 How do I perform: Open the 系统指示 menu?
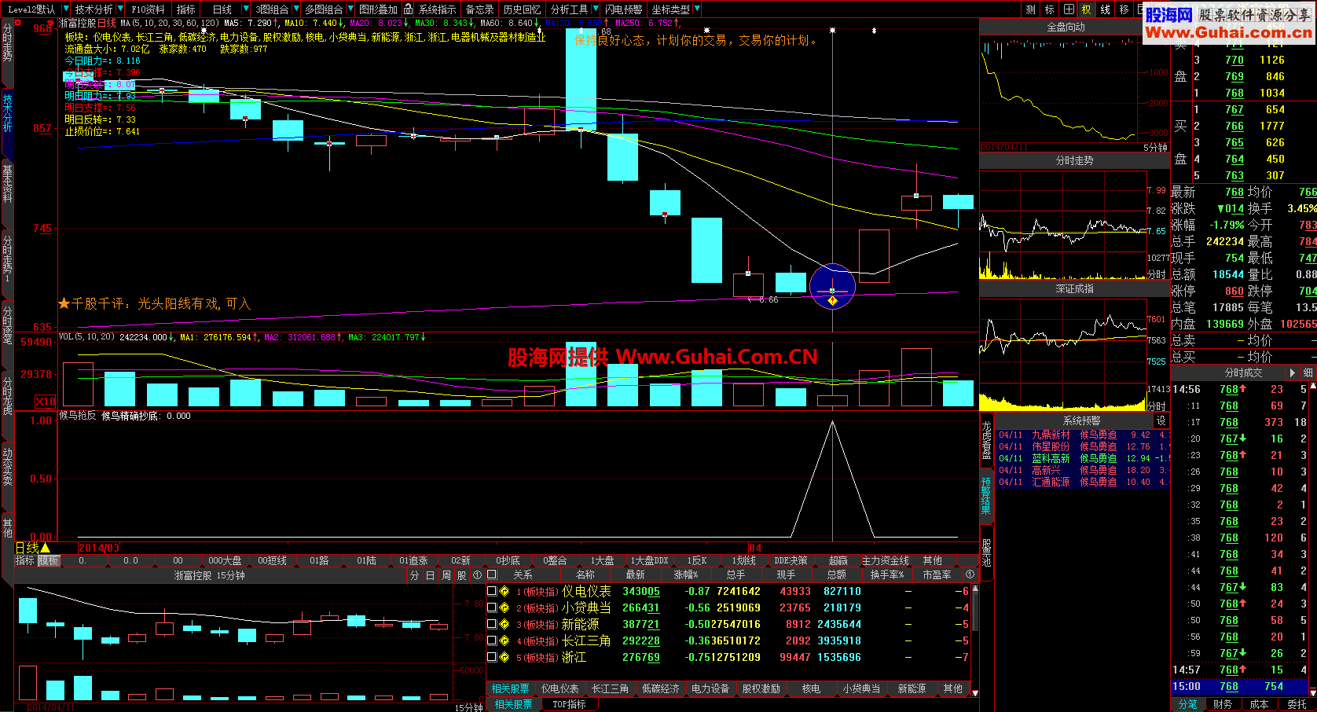(x=437, y=9)
